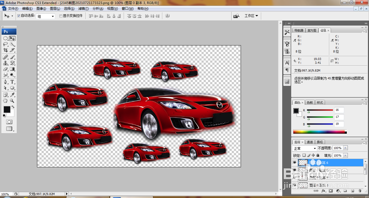Select the Elliptical Marquee tool
Screen dimensions: 369x198
pos(5,38)
